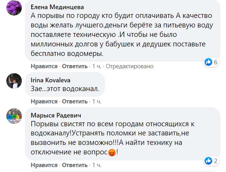Reply to Irina Kovaleva's comment via Ответить

(x=75, y=101)
